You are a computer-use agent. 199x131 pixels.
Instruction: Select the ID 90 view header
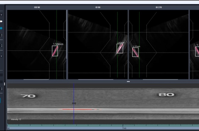pos(97,7)
